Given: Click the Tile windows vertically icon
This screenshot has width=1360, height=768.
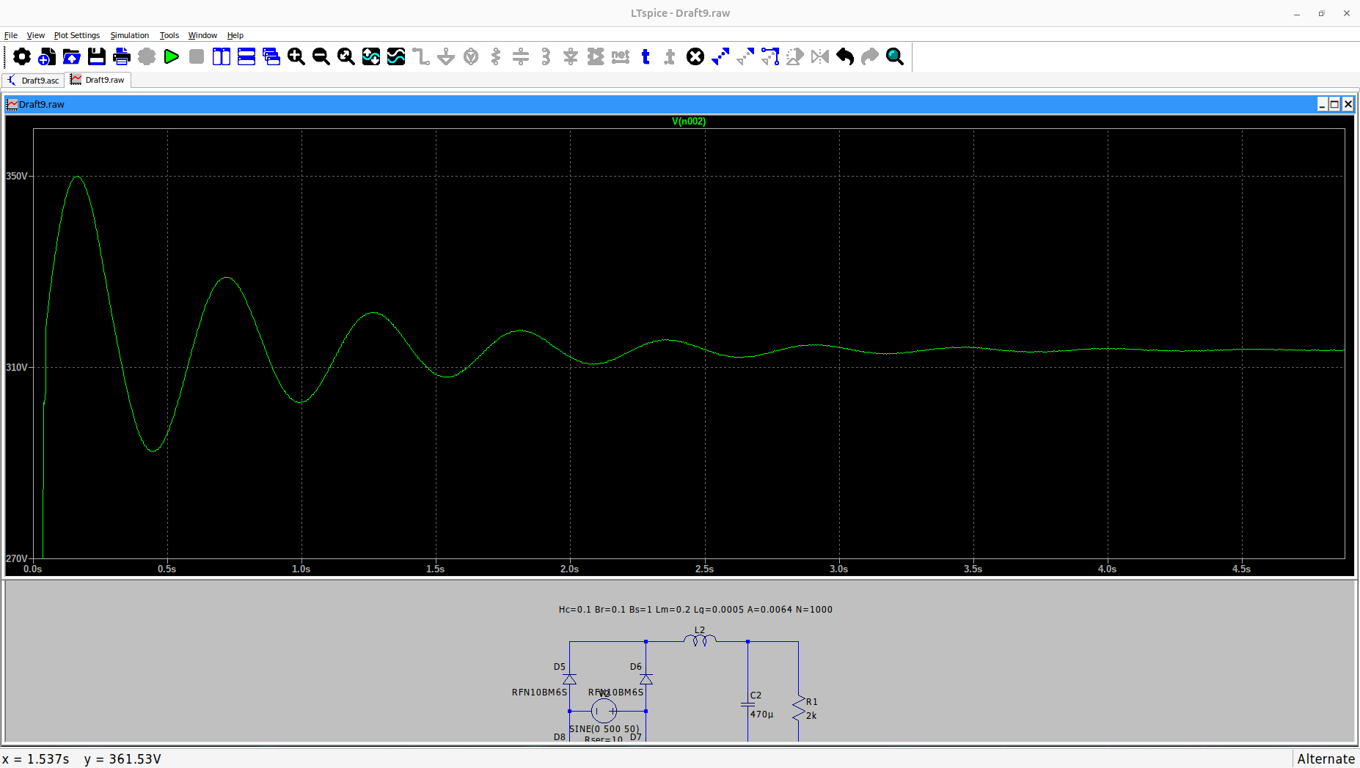Looking at the screenshot, I should pyautogui.click(x=222, y=56).
